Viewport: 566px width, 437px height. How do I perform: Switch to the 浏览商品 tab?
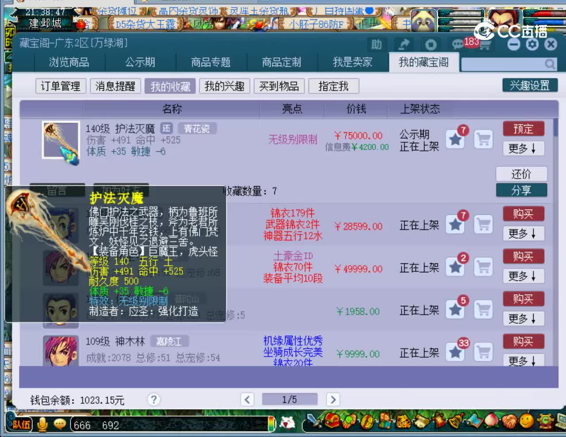coord(69,62)
